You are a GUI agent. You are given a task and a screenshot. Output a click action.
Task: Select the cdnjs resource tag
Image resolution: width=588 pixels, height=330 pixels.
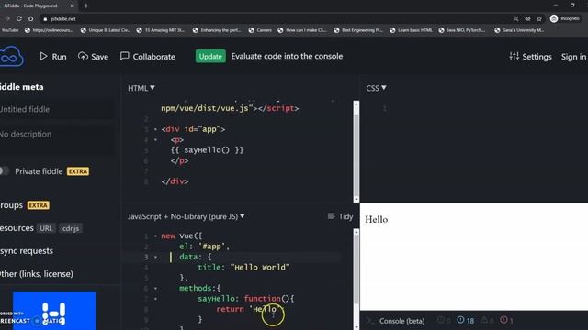pos(71,228)
